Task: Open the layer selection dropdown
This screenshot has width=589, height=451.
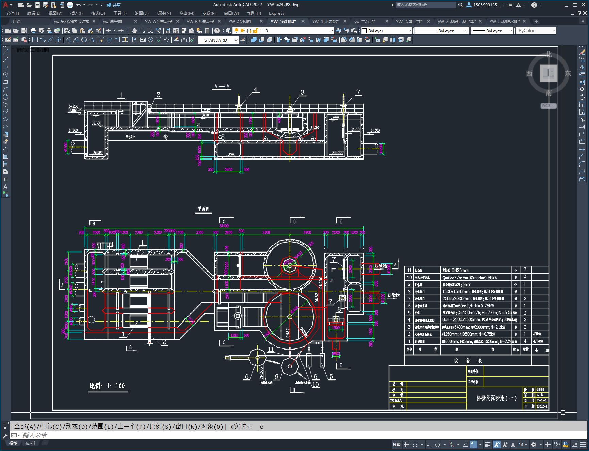Action: (284, 31)
